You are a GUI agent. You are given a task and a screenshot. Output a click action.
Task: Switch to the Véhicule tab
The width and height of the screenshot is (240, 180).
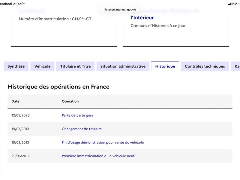(42, 66)
